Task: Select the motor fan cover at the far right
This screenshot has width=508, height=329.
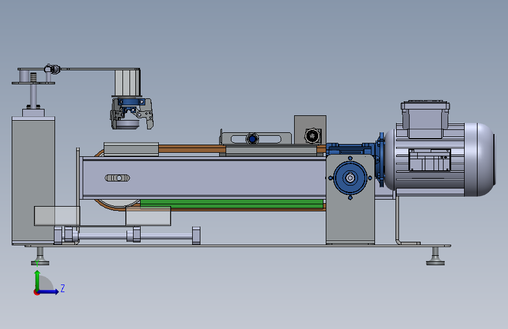Action: tap(480, 160)
